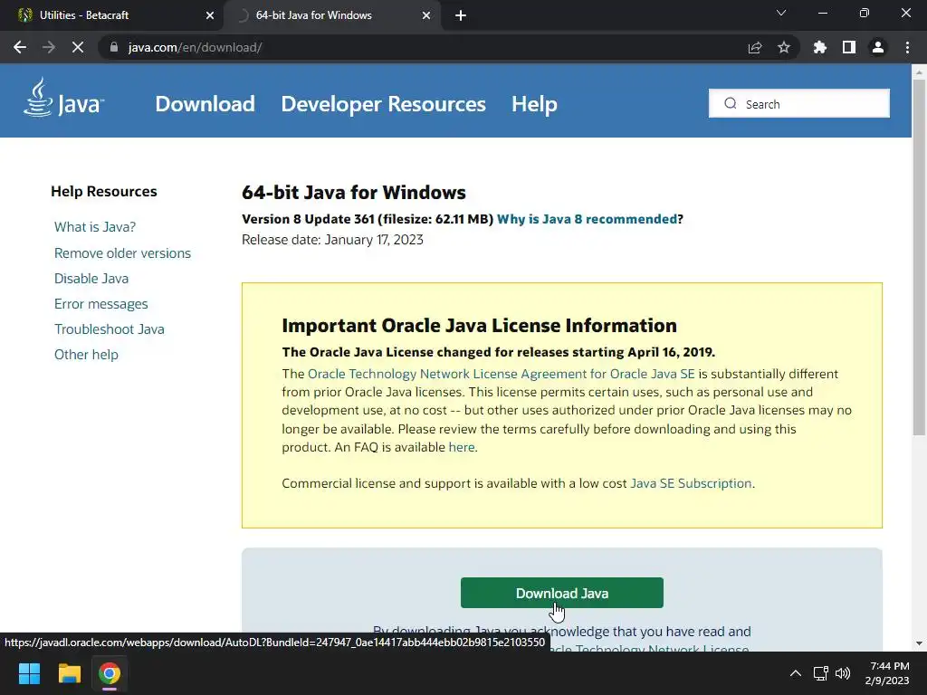Click the search magnifier icon
The image size is (927, 695).
click(731, 103)
